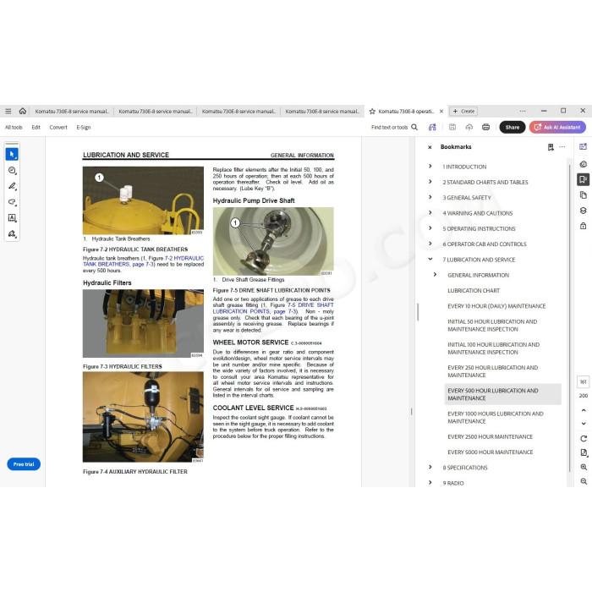Expand 3 GENERAL SAFETY bookmark
Screen dimensions: 592x592
tap(430, 197)
